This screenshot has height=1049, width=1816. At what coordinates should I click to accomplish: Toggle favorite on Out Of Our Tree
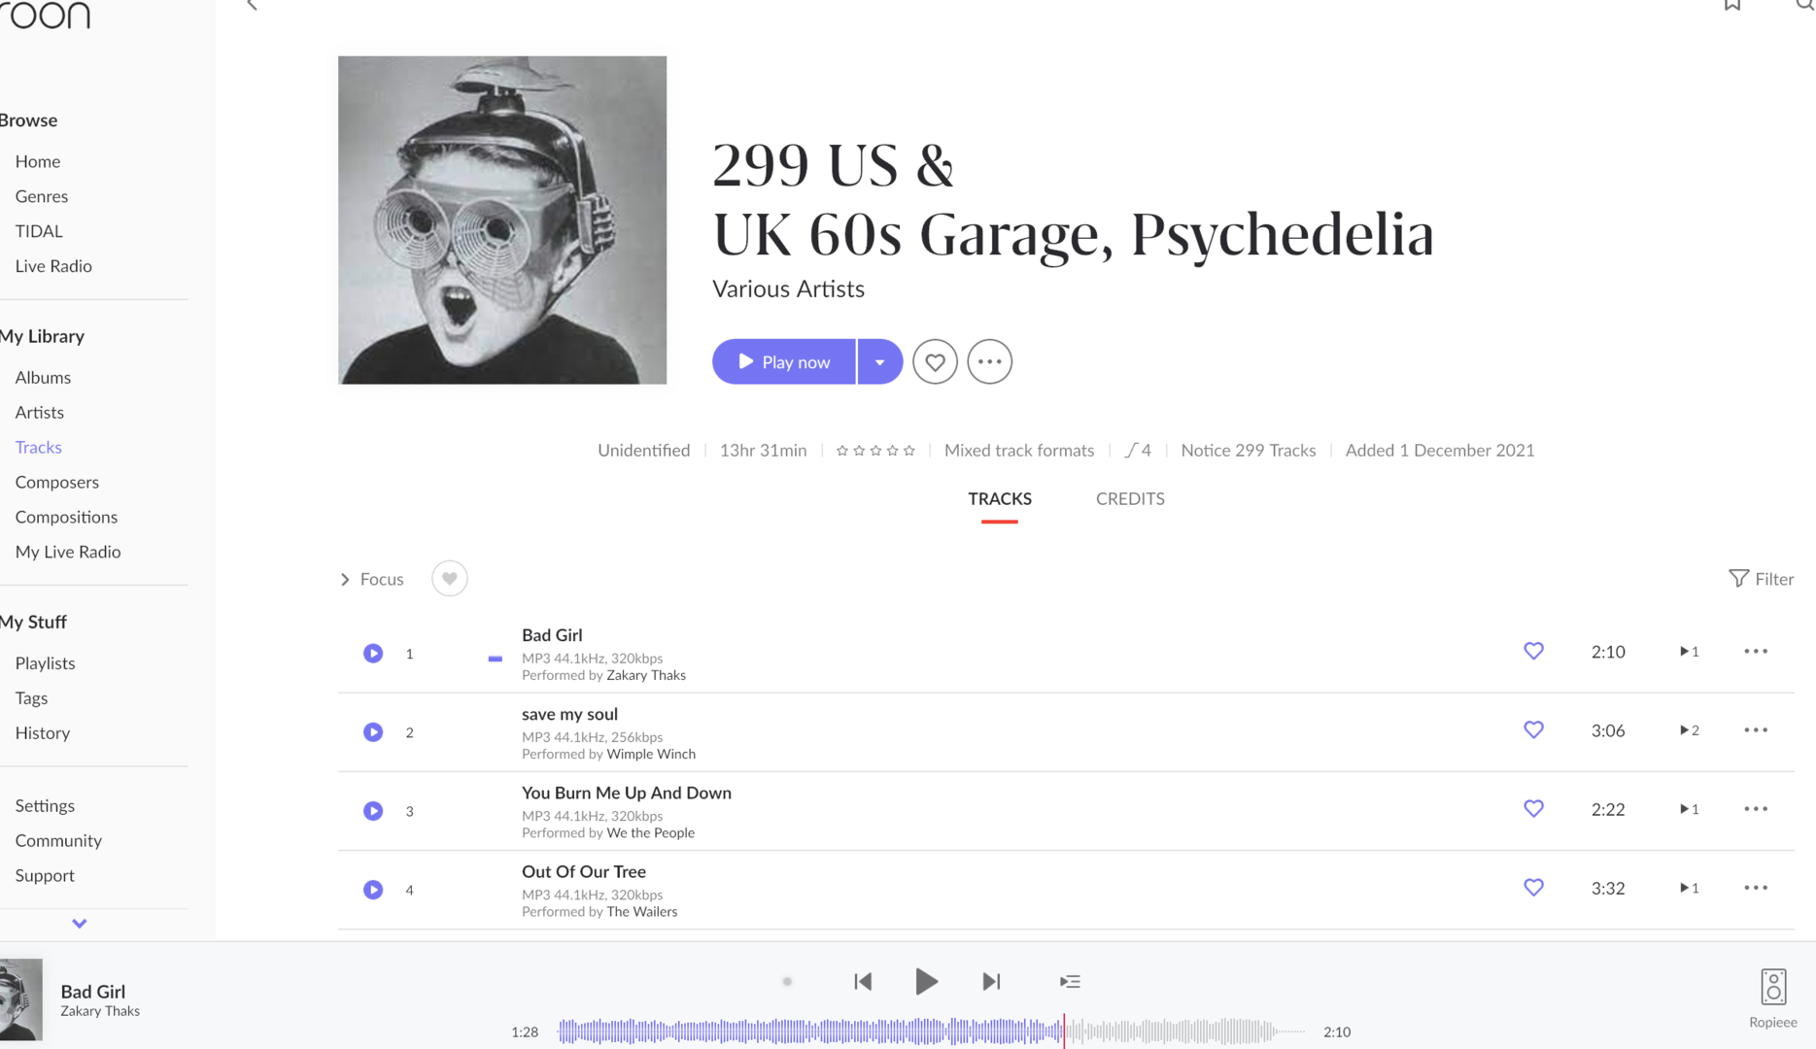pyautogui.click(x=1533, y=888)
